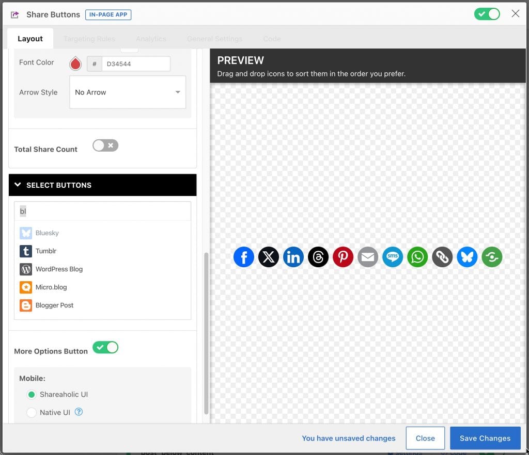Click the LinkedIn icon in preview

[293, 257]
